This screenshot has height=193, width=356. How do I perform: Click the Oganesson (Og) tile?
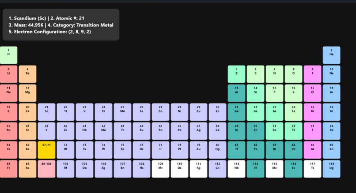point(331,169)
